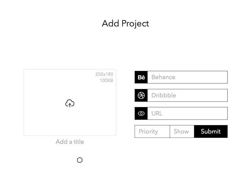
Task: Click the Add a title link
Action: pyautogui.click(x=70, y=142)
